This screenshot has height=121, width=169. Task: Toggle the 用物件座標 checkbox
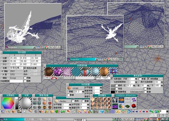(x=25, y=68)
